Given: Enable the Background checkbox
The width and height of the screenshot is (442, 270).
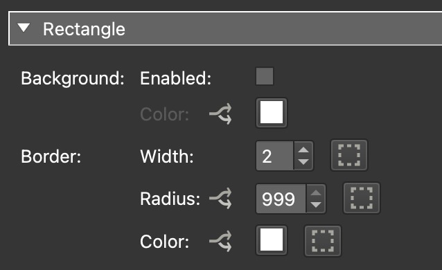Looking at the screenshot, I should click(x=265, y=76).
